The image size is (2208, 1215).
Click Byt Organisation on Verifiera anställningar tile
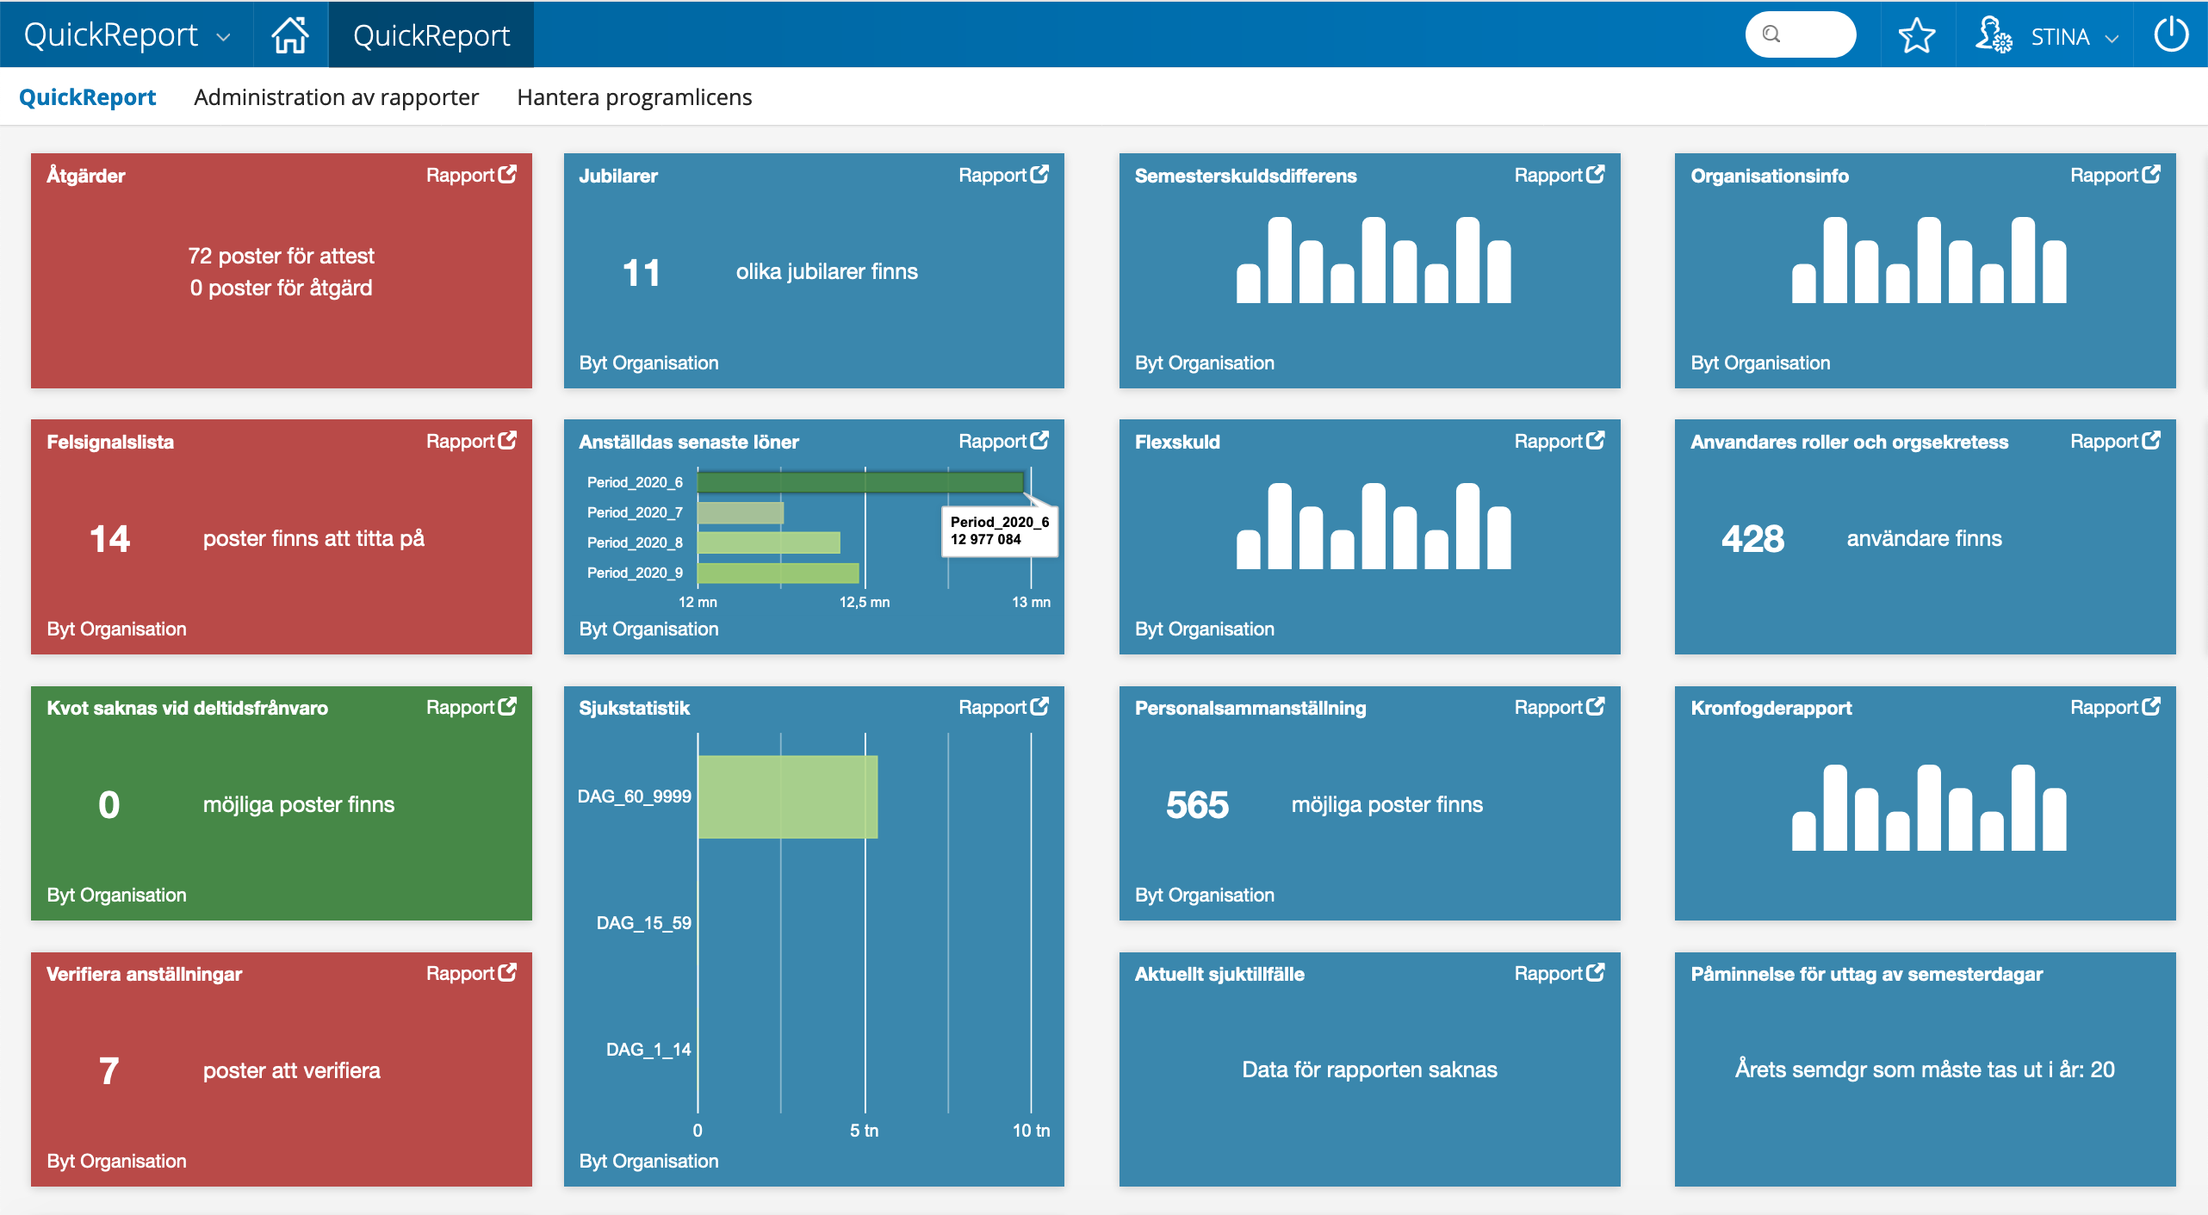click(116, 1161)
